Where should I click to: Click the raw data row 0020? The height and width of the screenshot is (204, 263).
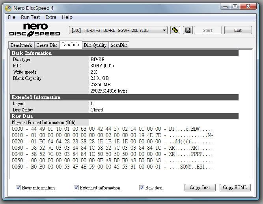pyautogui.click(x=112, y=141)
